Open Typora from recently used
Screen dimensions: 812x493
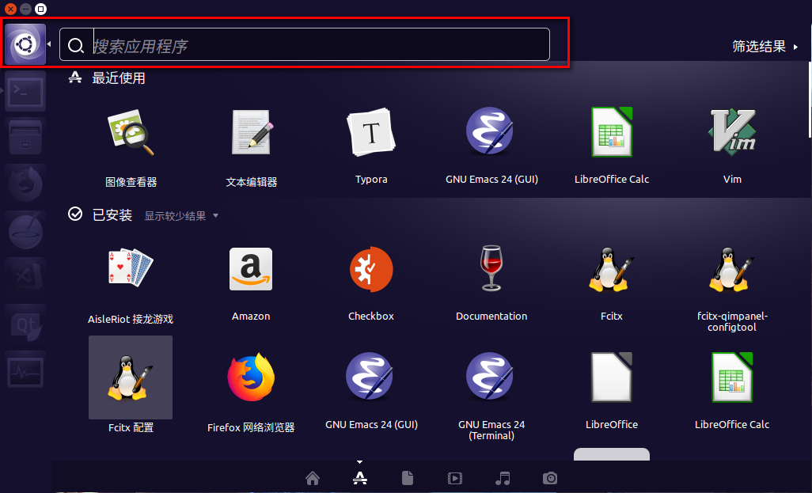(371, 132)
